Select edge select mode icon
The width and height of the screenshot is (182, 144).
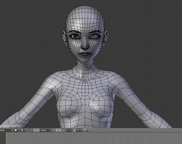[57, 130]
